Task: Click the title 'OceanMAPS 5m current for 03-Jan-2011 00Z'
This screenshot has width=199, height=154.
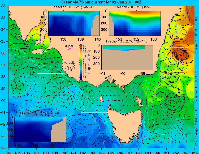Action: point(101,2)
